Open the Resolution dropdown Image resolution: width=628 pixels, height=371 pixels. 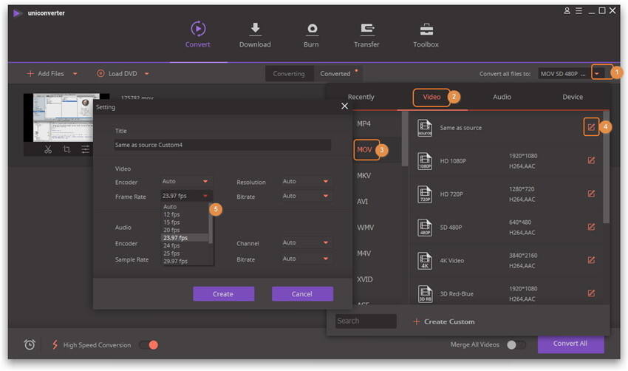point(306,182)
